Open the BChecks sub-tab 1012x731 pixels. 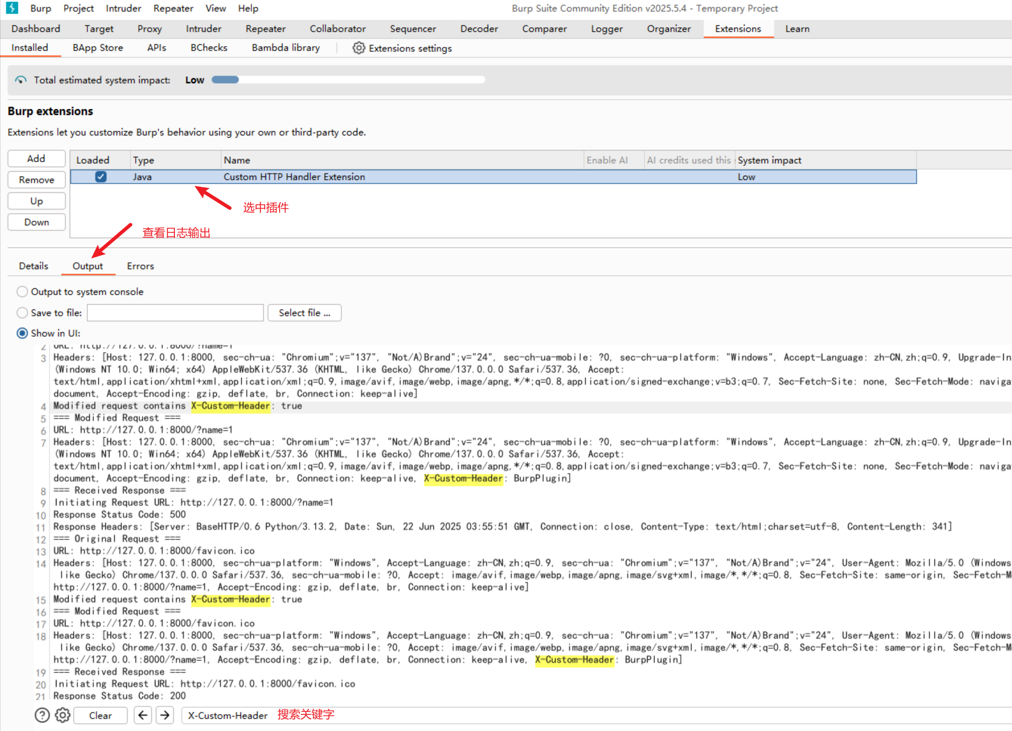[x=209, y=48]
